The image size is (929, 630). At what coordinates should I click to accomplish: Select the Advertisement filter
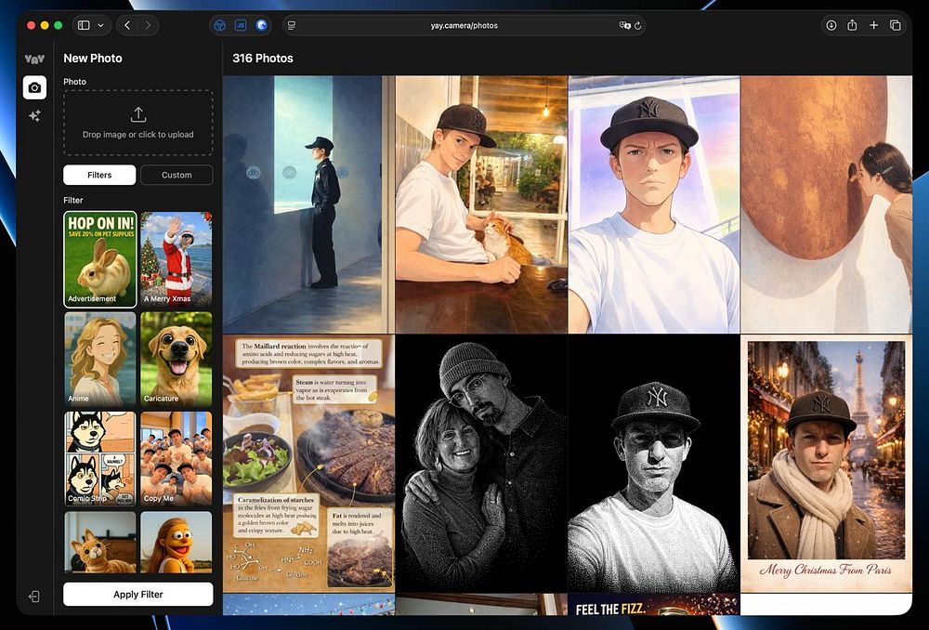coord(100,259)
